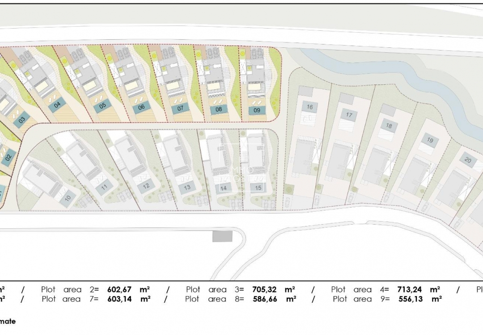The width and height of the screenshot is (483, 335).
Task: Click plot label 06 on the site plan
Action: point(141,107)
